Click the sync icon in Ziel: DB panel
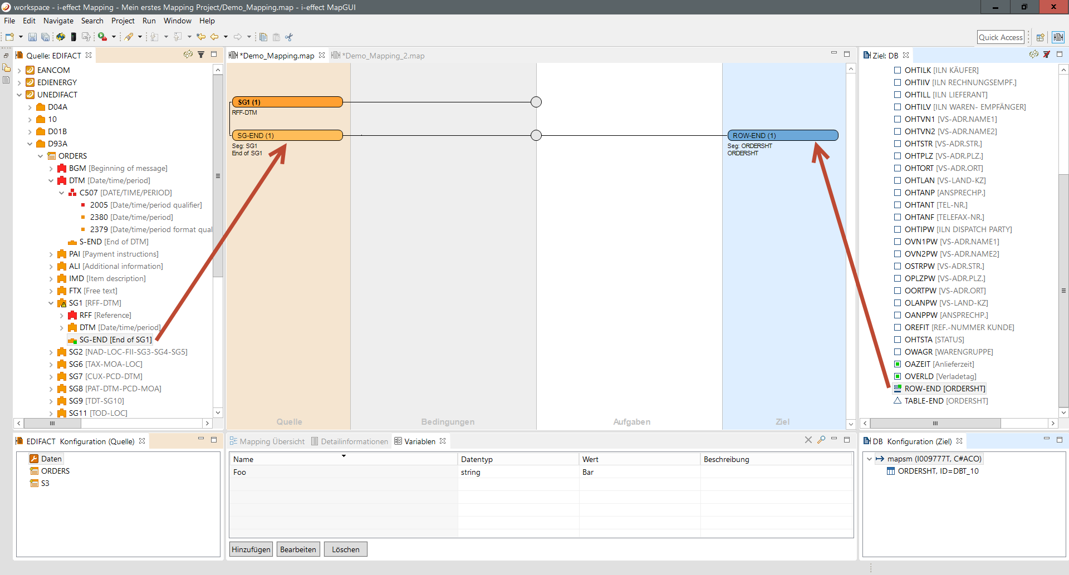The image size is (1069, 575). 1033,55
